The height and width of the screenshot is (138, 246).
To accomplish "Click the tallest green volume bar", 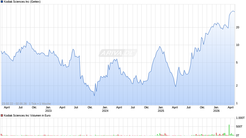I will [229, 130].
